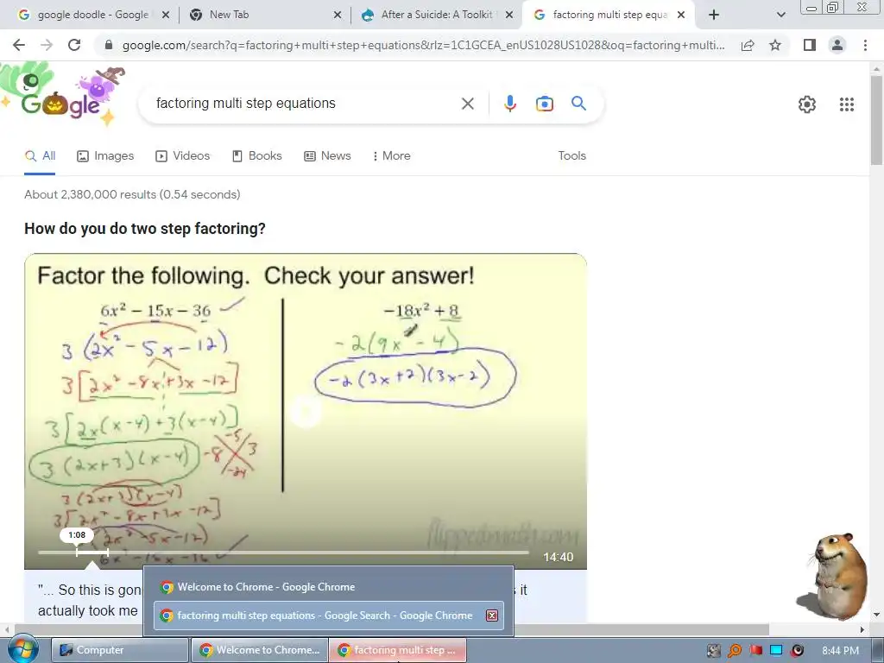
Task: Close the 'After a Suicide' tab
Action: (x=509, y=15)
